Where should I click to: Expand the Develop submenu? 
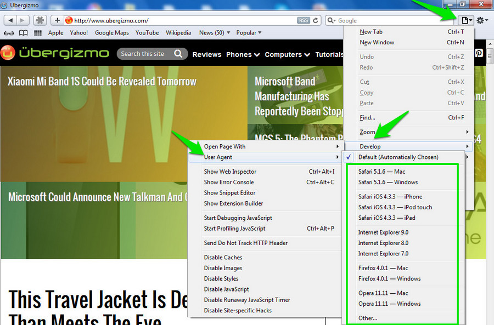coord(408,146)
